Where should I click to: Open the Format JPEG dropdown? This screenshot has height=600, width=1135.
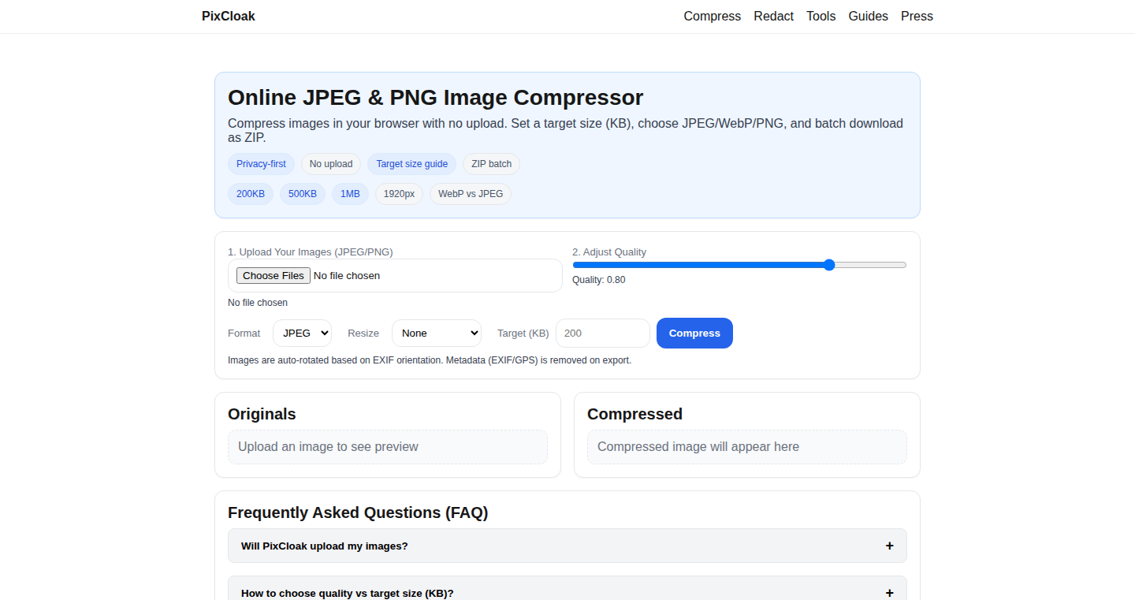303,333
